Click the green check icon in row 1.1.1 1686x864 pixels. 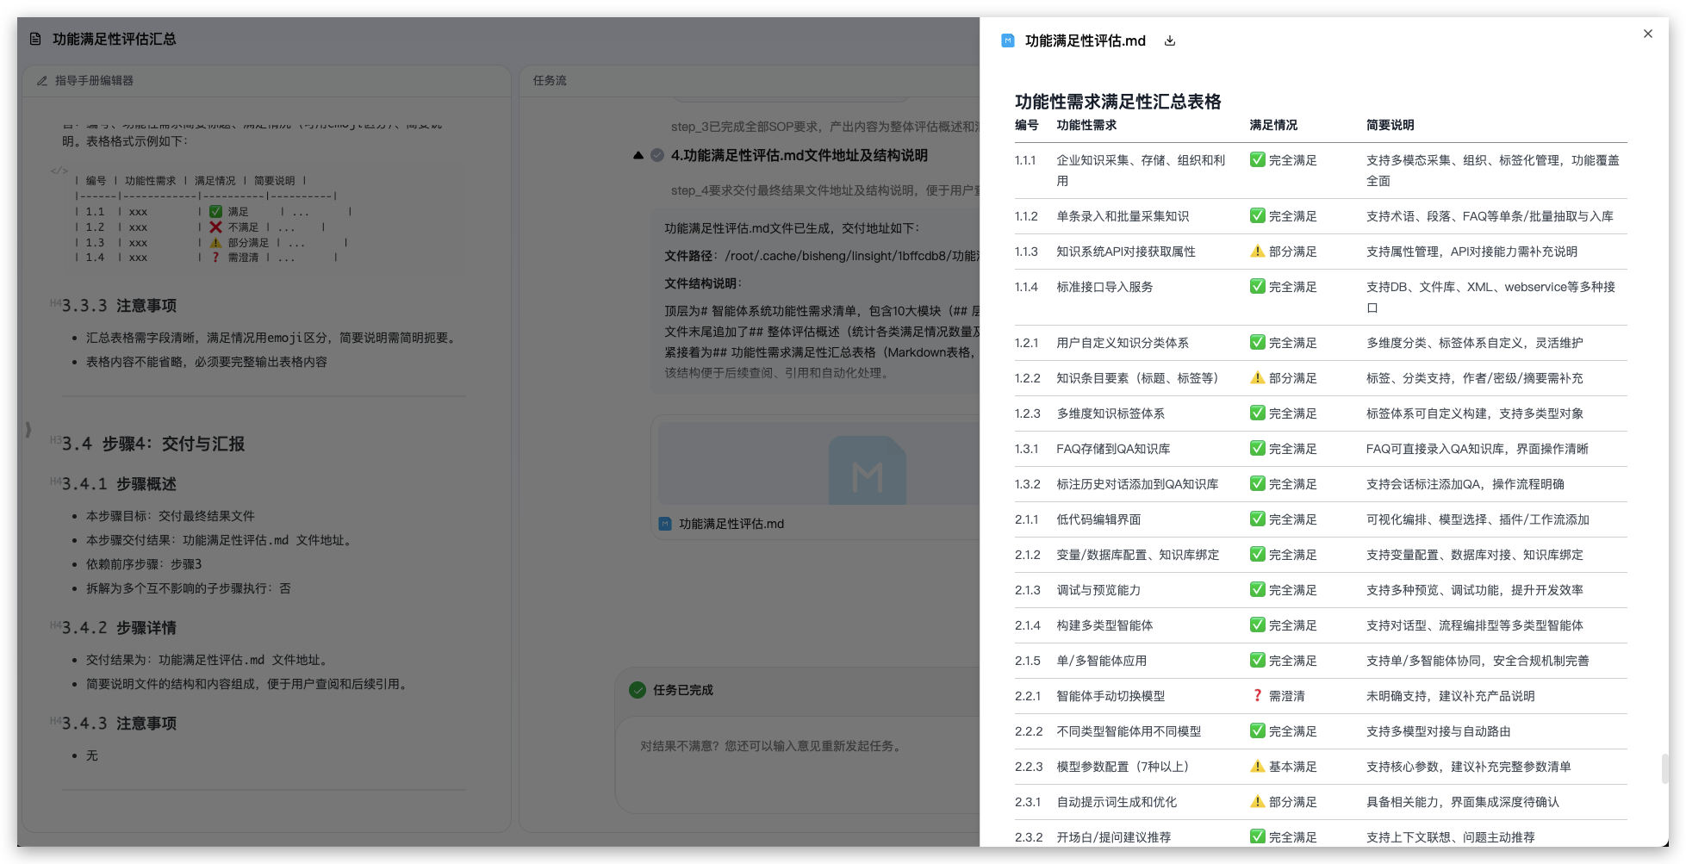tap(1258, 159)
